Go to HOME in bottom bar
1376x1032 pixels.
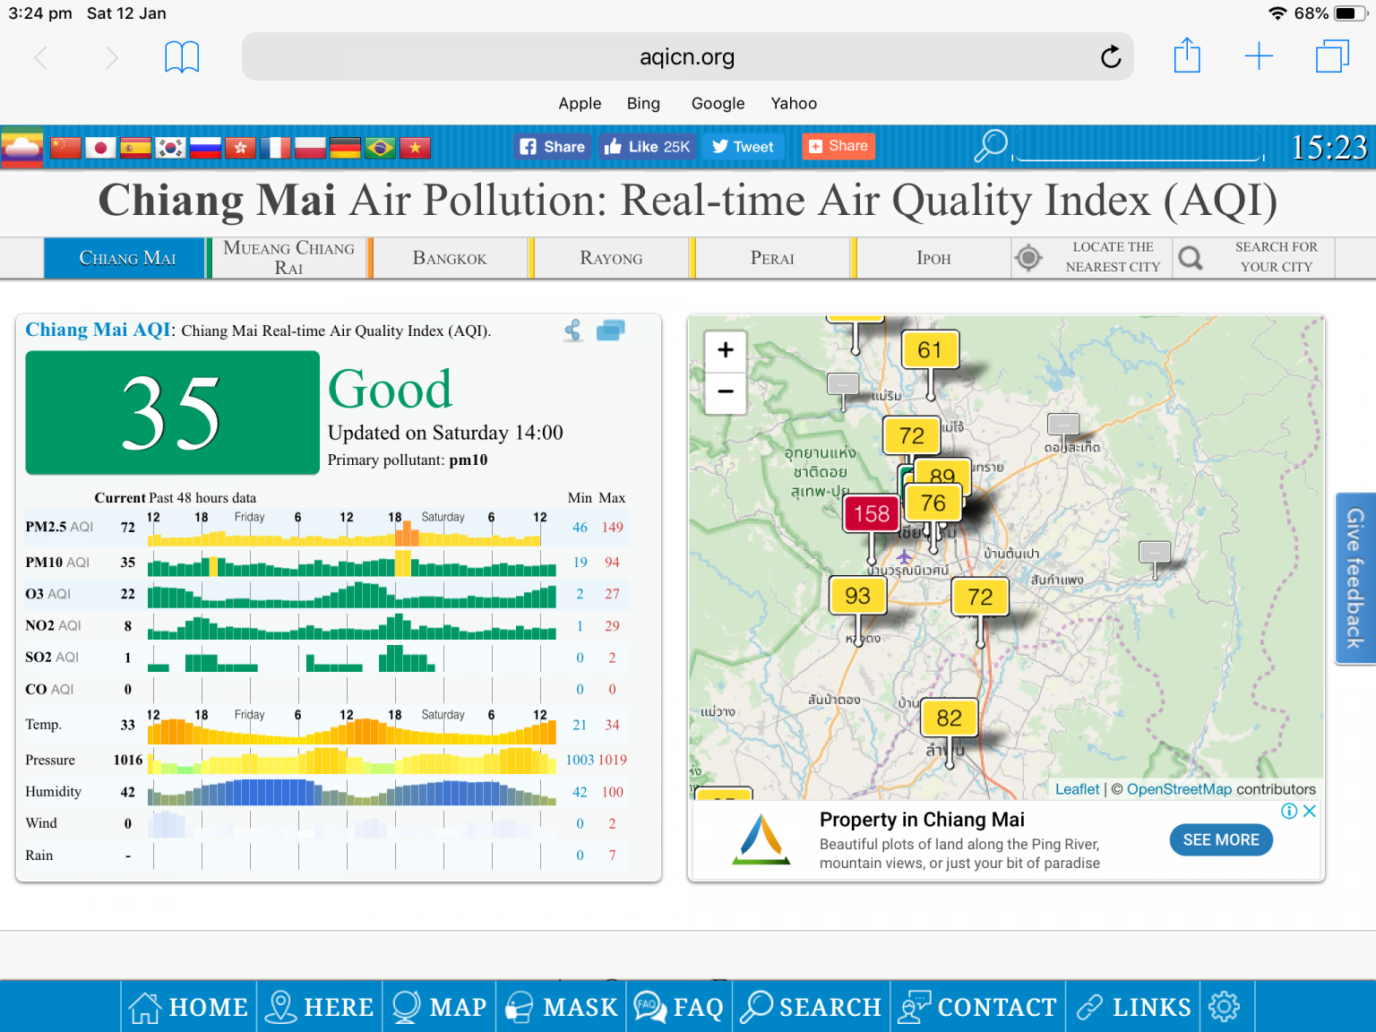(188, 1007)
